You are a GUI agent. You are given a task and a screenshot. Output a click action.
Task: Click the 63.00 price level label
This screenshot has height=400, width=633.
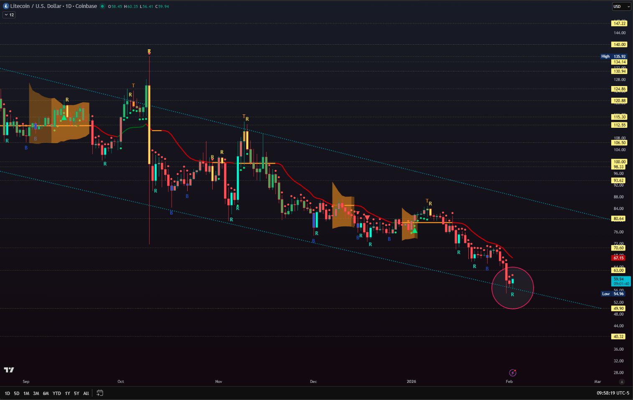[619, 270]
